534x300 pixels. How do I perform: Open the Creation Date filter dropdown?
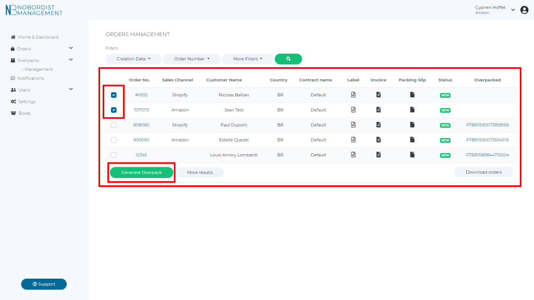(x=133, y=59)
